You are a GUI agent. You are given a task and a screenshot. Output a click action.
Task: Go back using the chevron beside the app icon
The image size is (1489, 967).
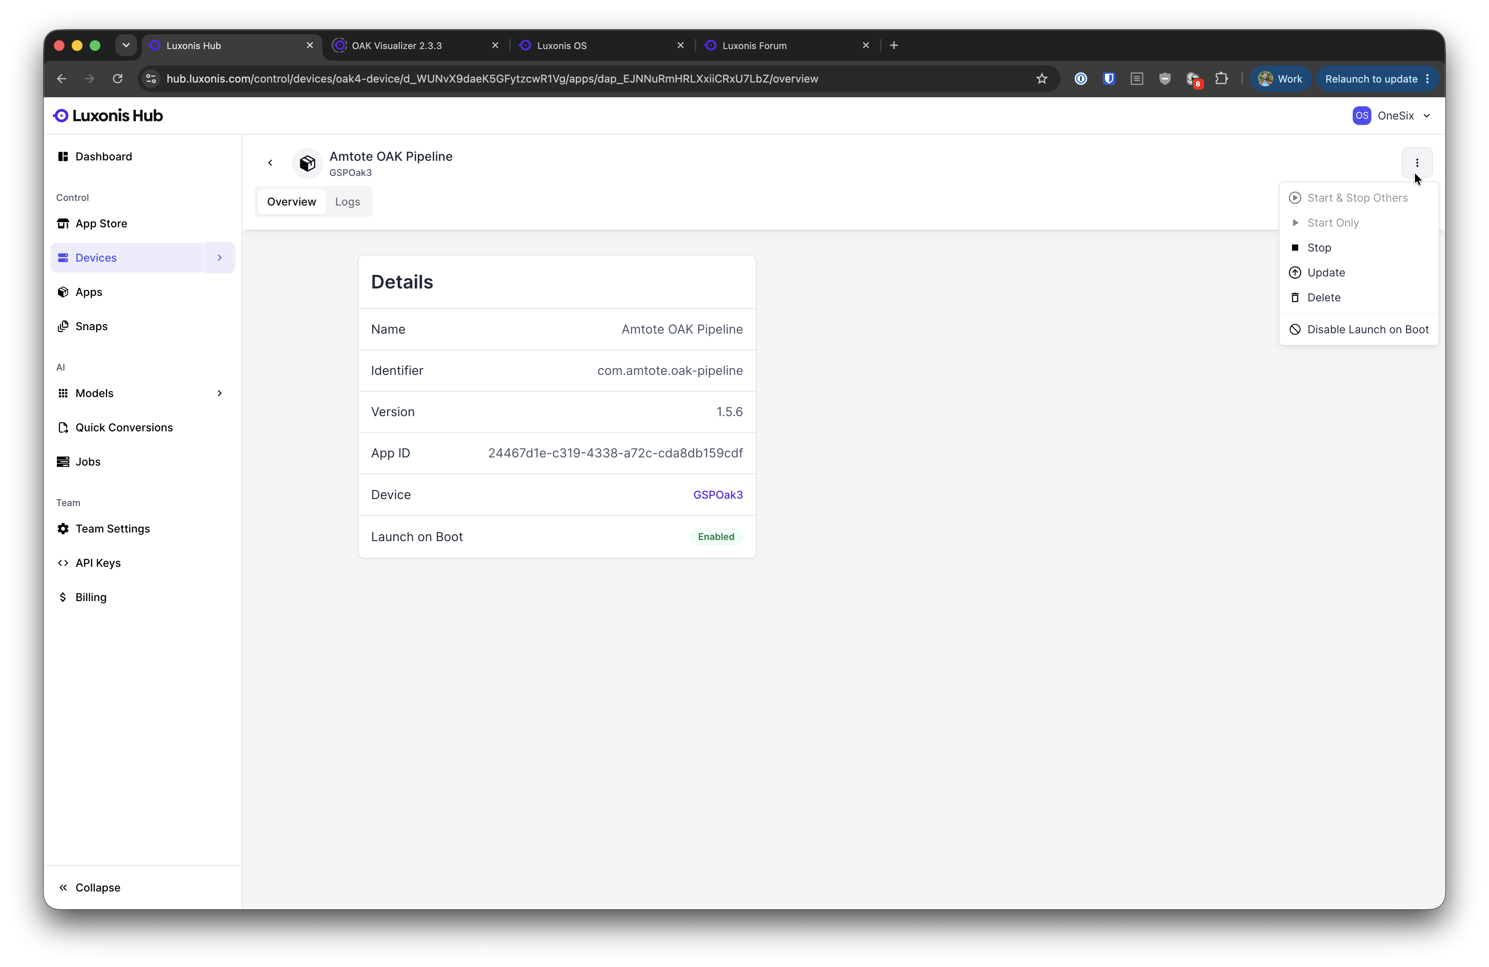270,163
